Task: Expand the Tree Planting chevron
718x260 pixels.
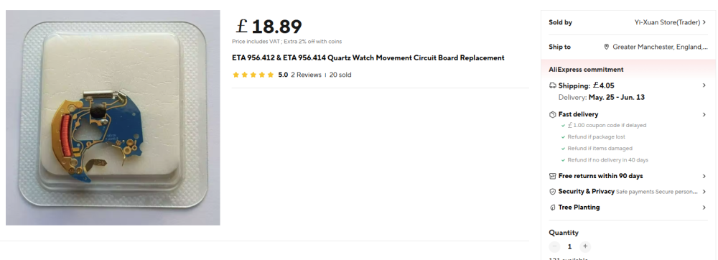Action: coord(704,208)
